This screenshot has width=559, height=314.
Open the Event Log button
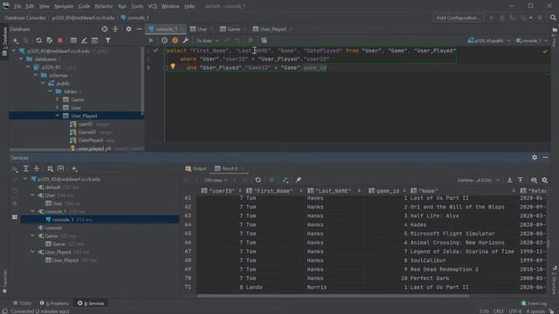pyautogui.click(x=534, y=304)
